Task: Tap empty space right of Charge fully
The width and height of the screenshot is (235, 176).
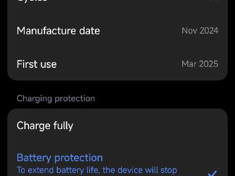Action: pyautogui.click(x=150, y=126)
